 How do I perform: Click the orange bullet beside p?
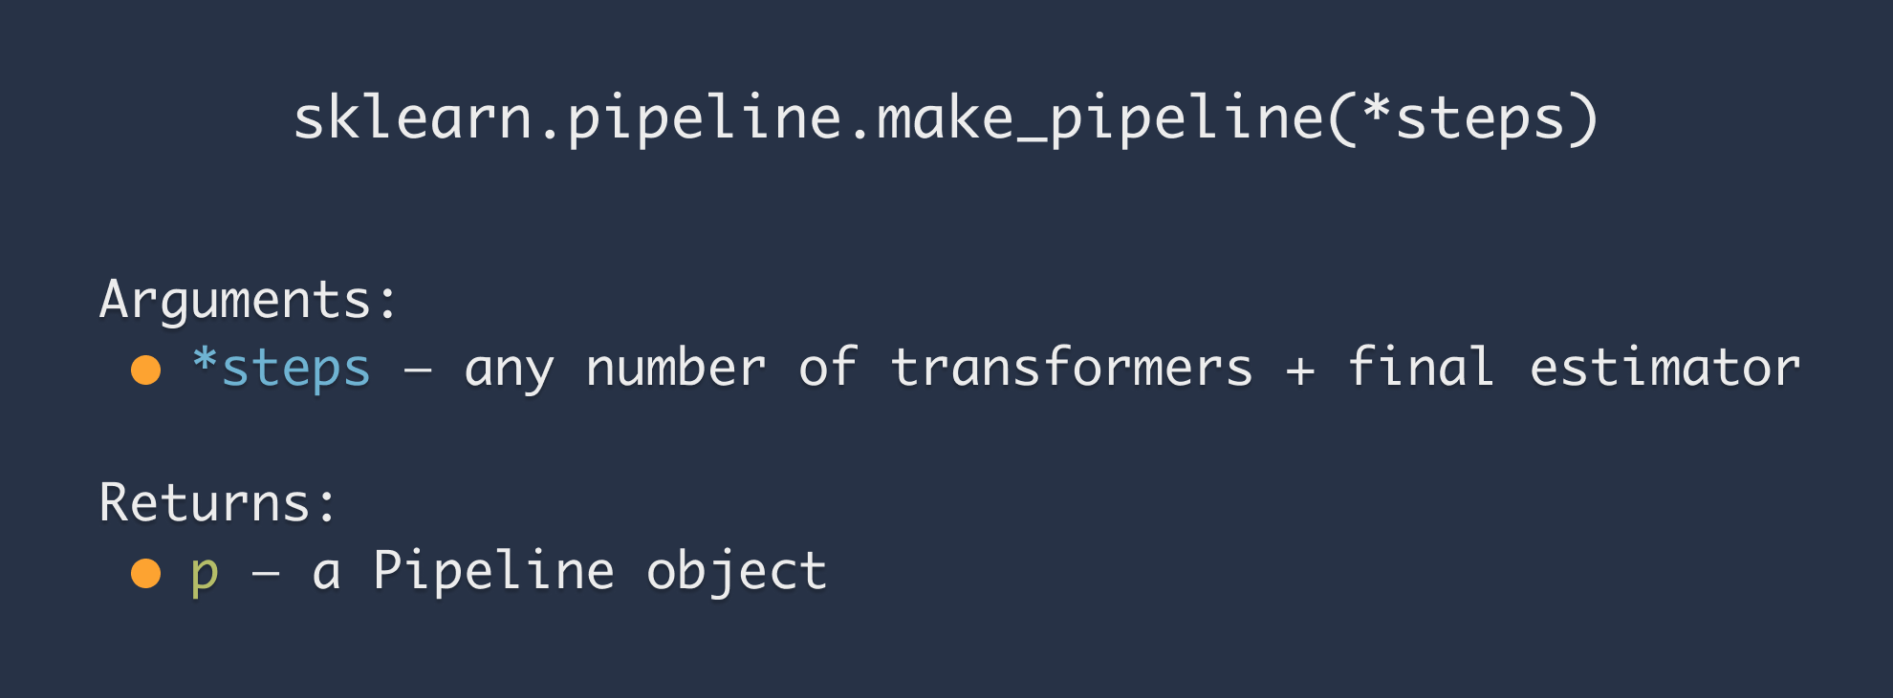[x=145, y=573]
